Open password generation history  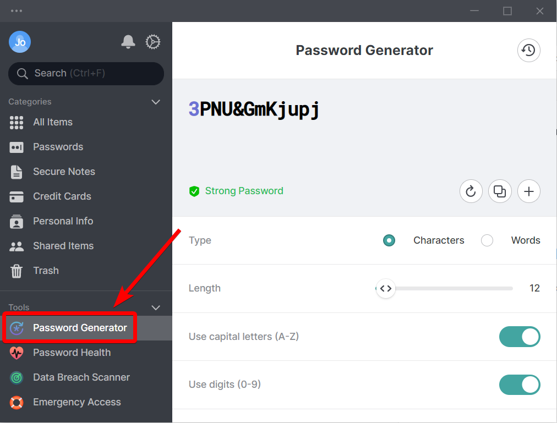(528, 50)
